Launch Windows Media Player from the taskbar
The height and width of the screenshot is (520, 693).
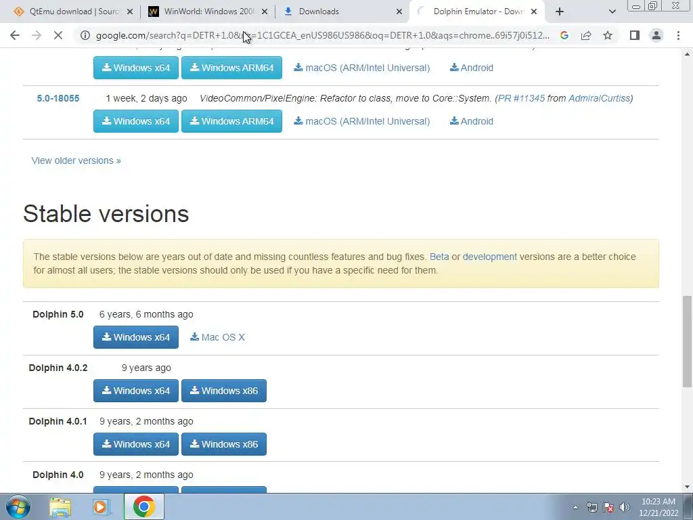[102, 506]
